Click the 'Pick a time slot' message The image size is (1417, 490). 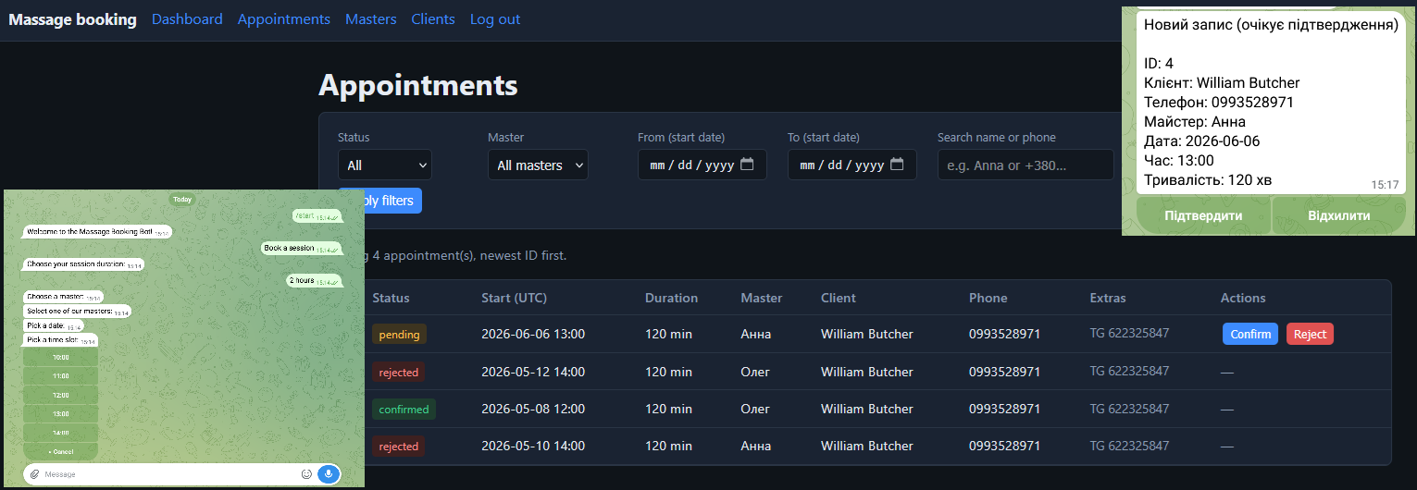[x=60, y=341]
